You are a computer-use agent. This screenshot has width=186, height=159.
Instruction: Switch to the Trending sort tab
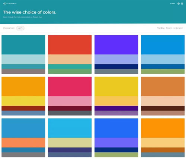coord(161,28)
